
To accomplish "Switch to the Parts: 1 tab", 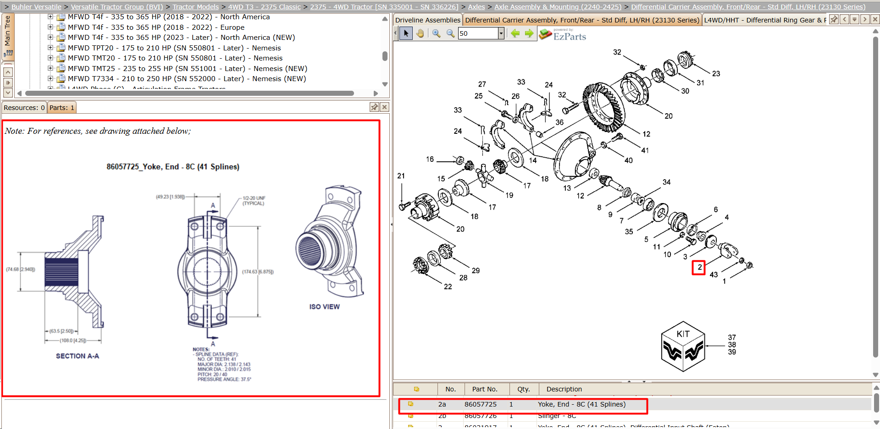I will pyautogui.click(x=62, y=108).
